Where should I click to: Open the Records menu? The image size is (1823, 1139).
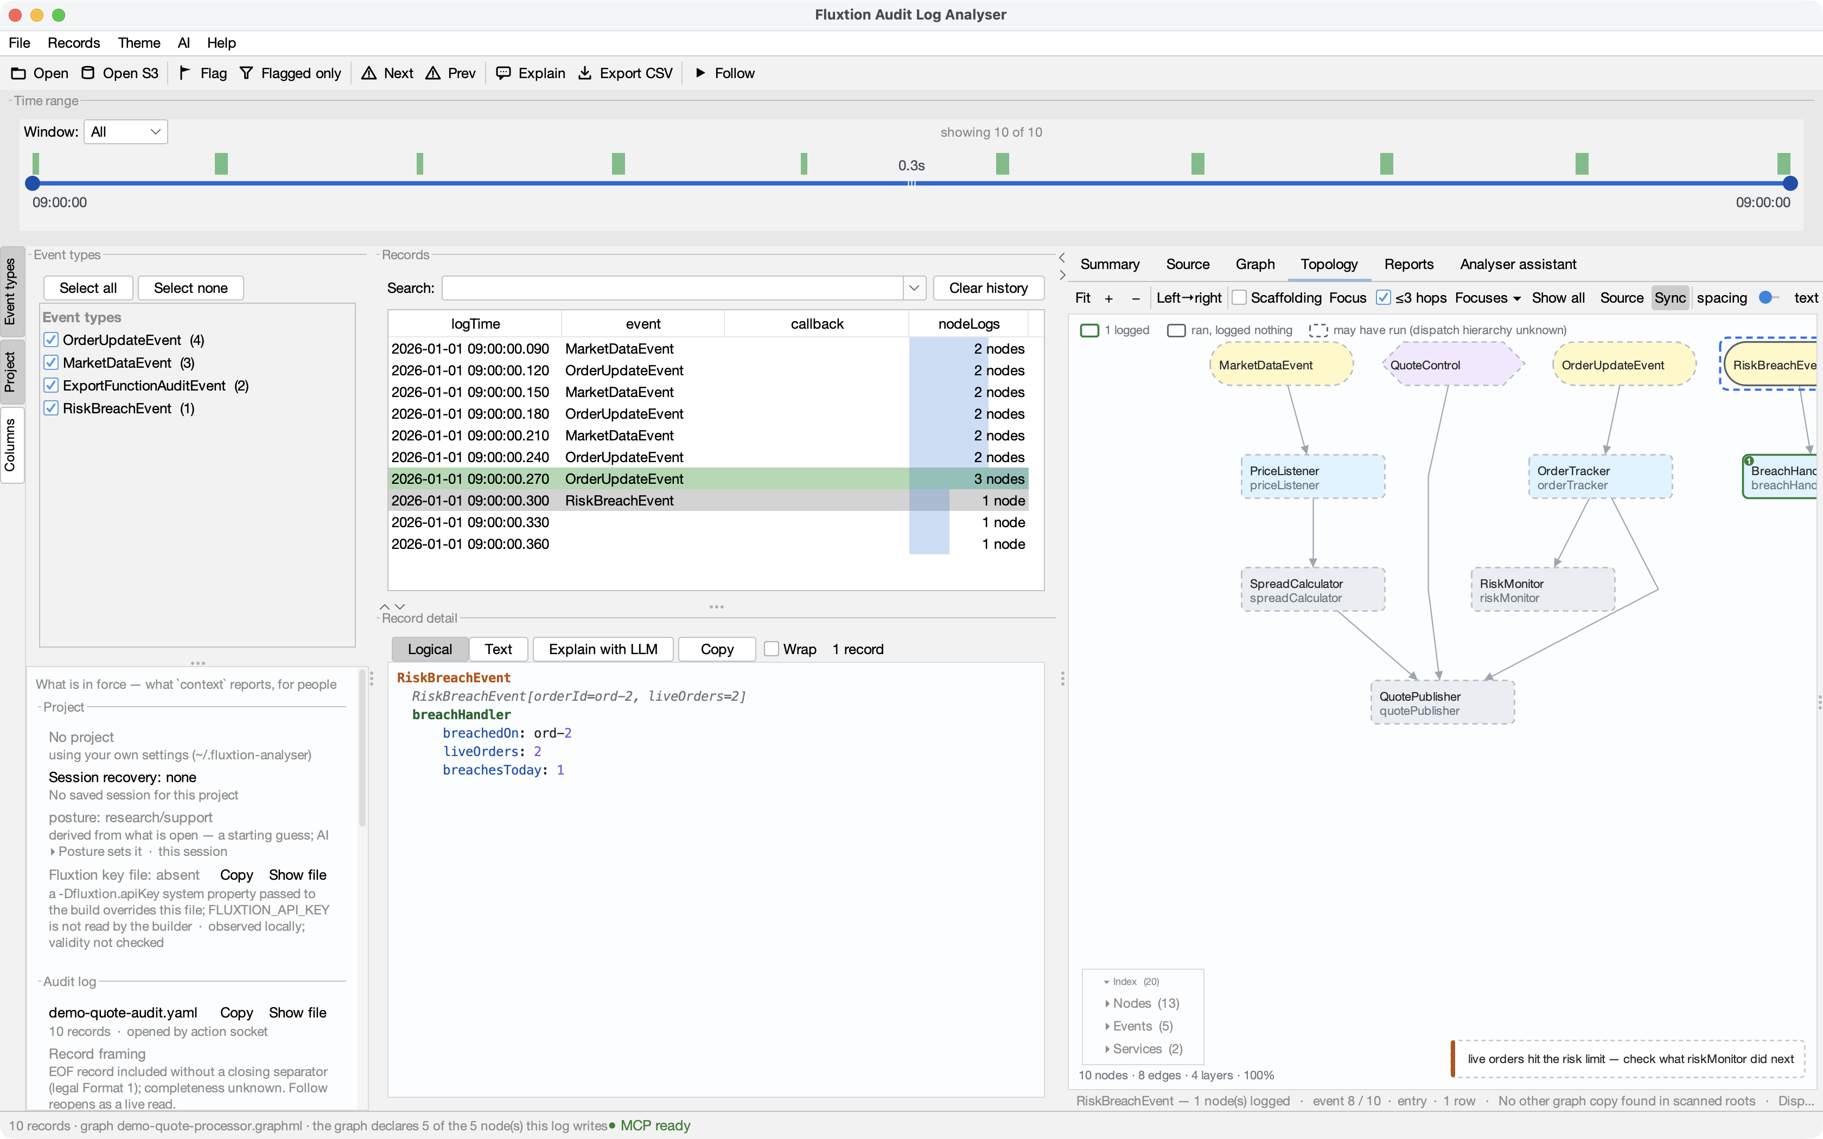[x=74, y=43]
